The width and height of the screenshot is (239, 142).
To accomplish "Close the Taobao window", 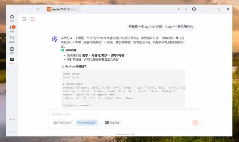I will [x=228, y=9].
